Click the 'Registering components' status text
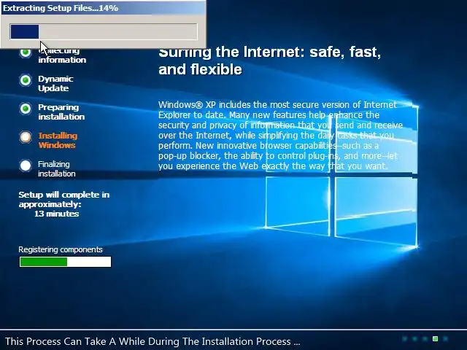Image resolution: width=467 pixels, height=350 pixels. click(x=61, y=249)
